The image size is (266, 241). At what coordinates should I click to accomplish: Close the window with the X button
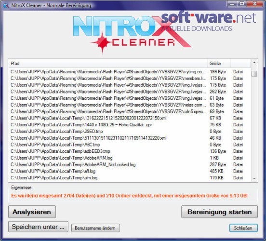(x=255, y=4)
